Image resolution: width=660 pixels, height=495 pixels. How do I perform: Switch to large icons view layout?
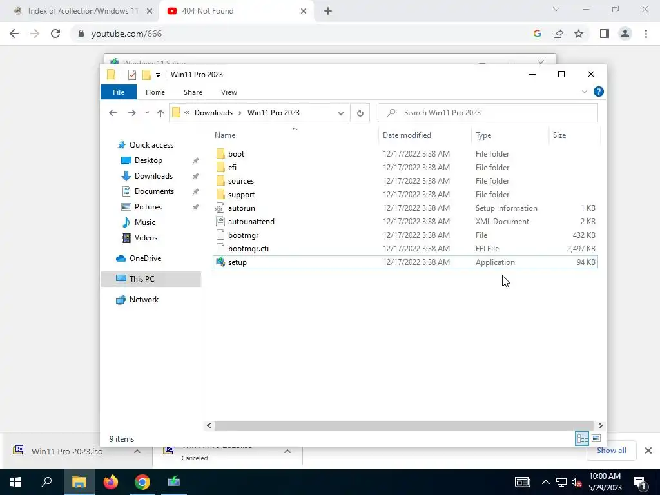coord(596,438)
